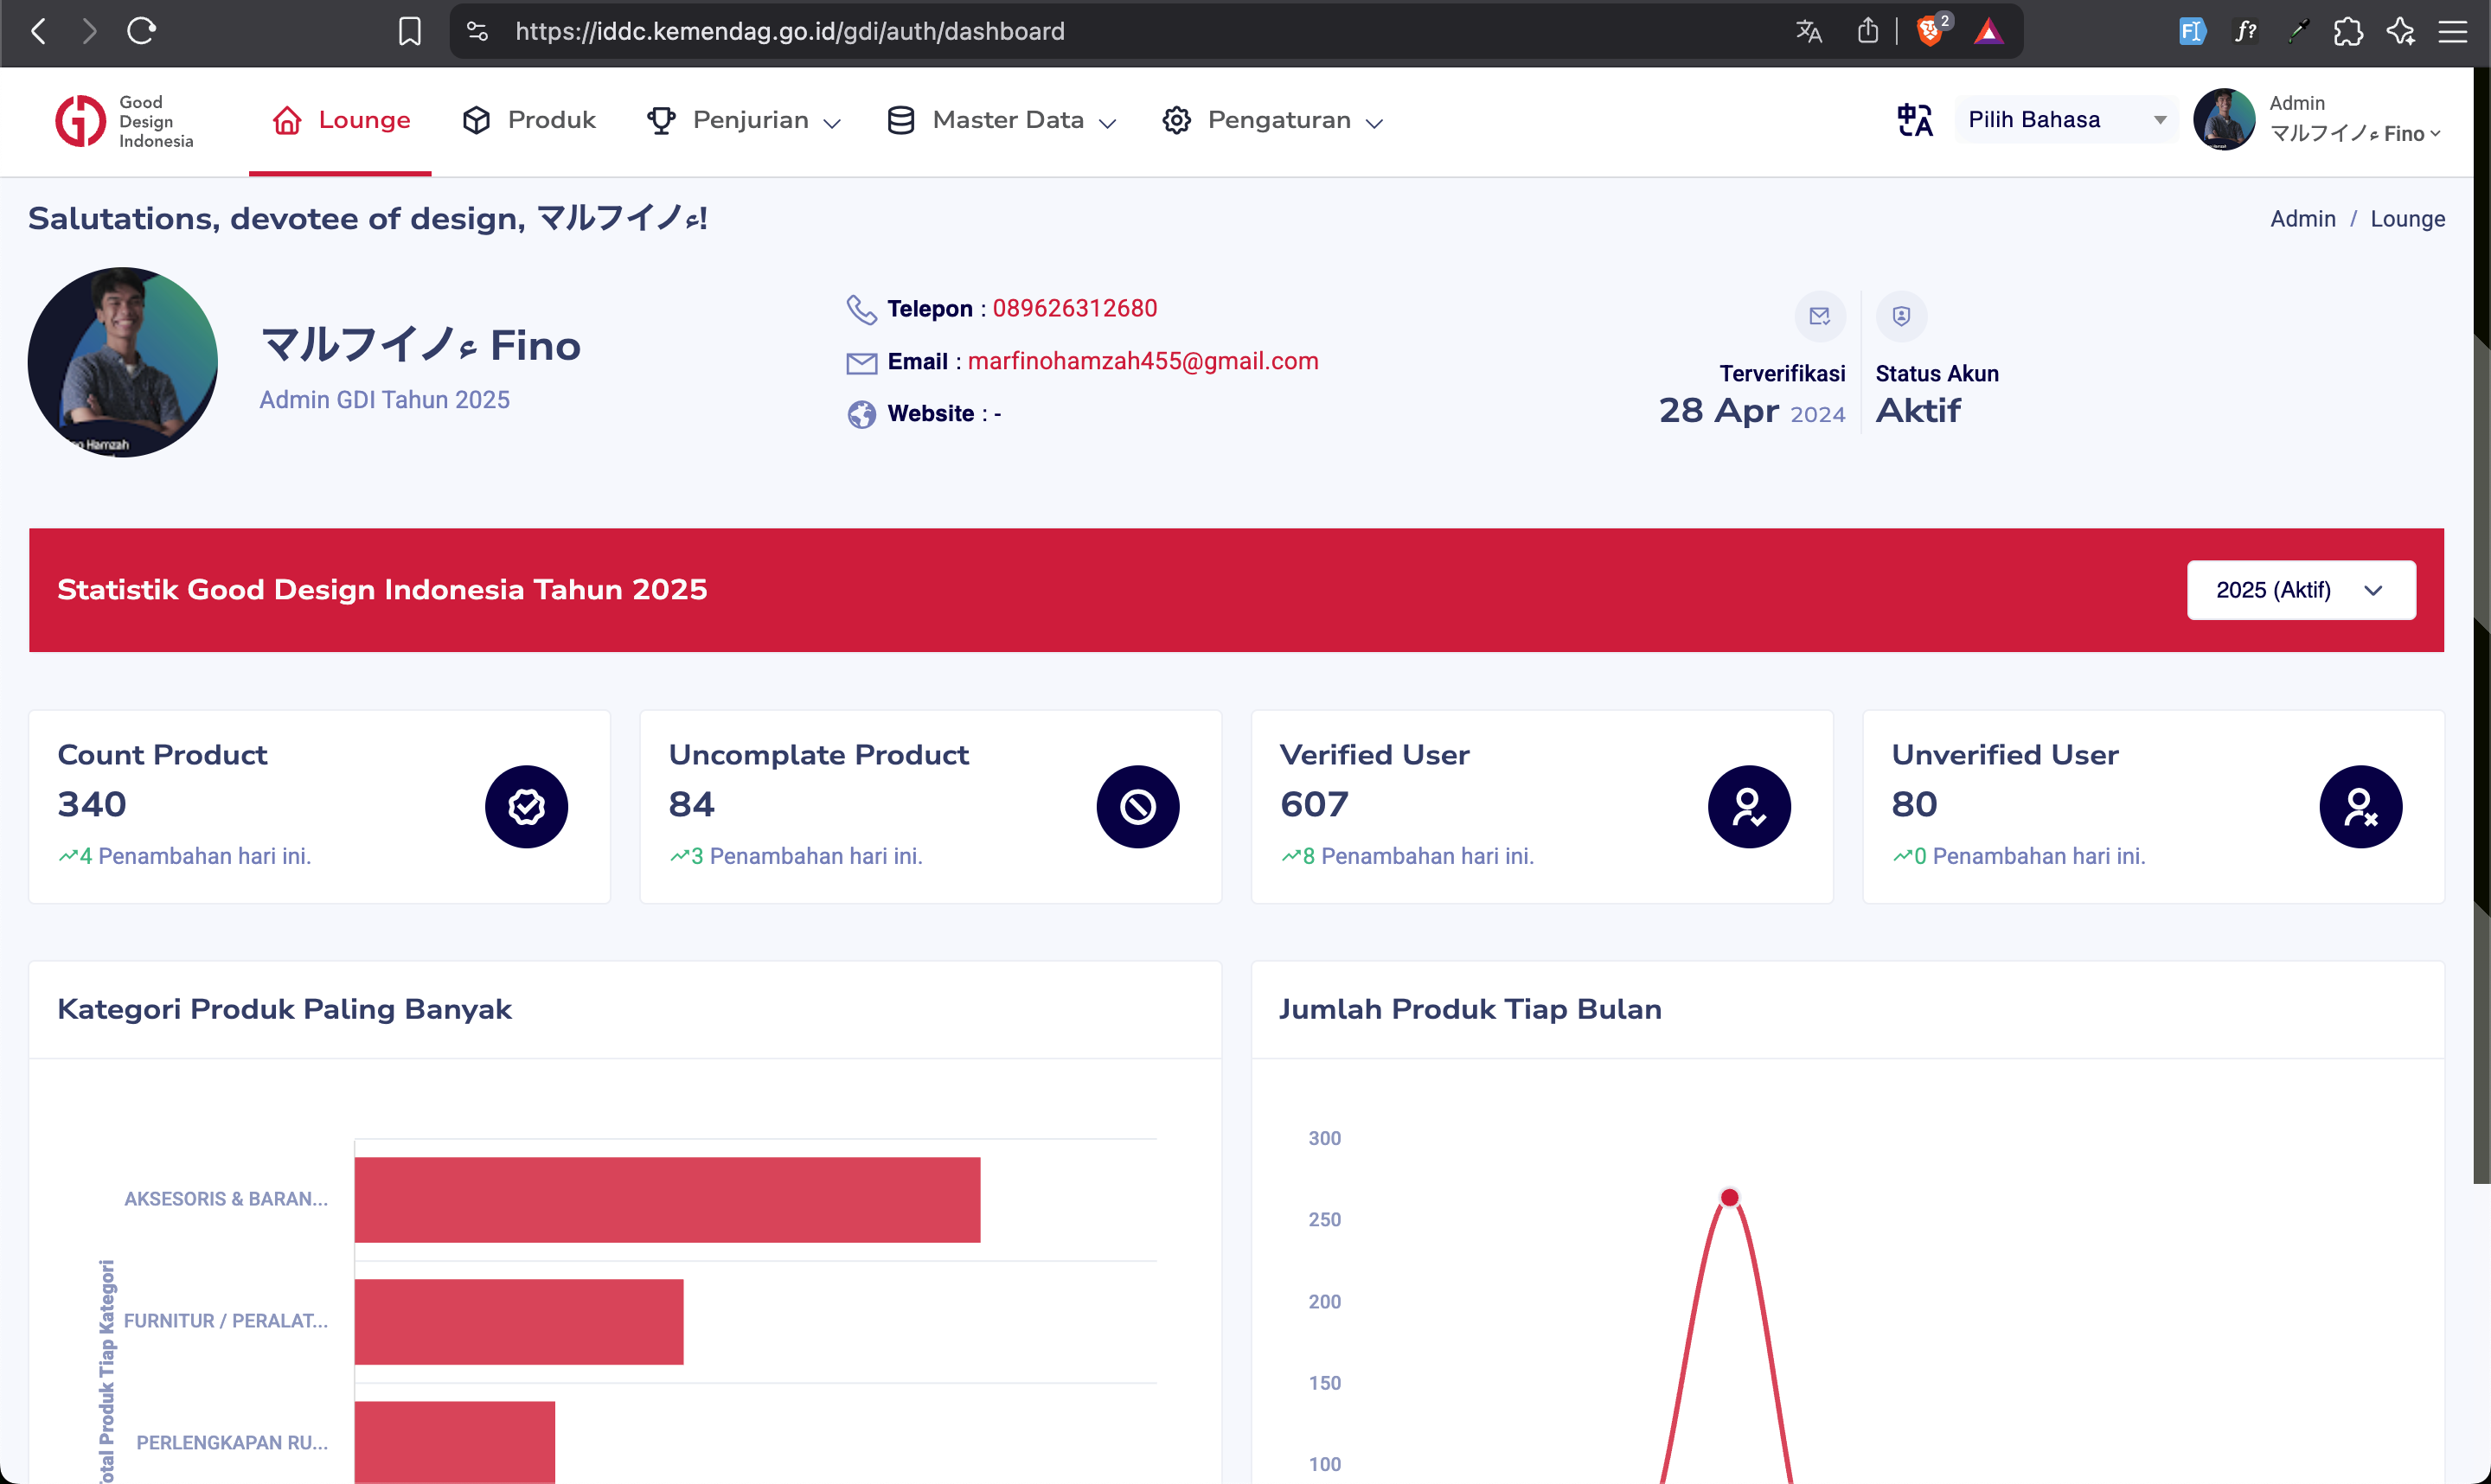Image resolution: width=2491 pixels, height=1484 pixels.
Task: Click the Status Akun shield icon
Action: [1901, 316]
